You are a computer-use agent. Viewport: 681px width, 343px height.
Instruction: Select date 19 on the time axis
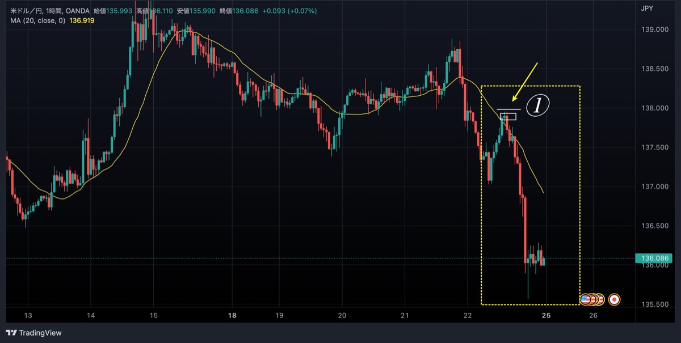[279, 315]
